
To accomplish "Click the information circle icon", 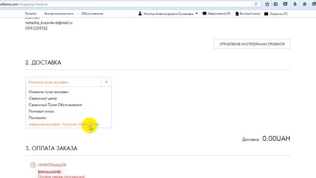I will [33, 165].
